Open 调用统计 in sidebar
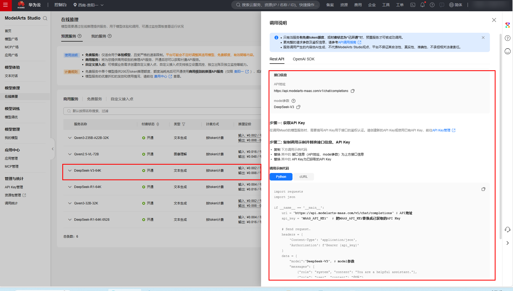This screenshot has width=513, height=291. pos(11,203)
